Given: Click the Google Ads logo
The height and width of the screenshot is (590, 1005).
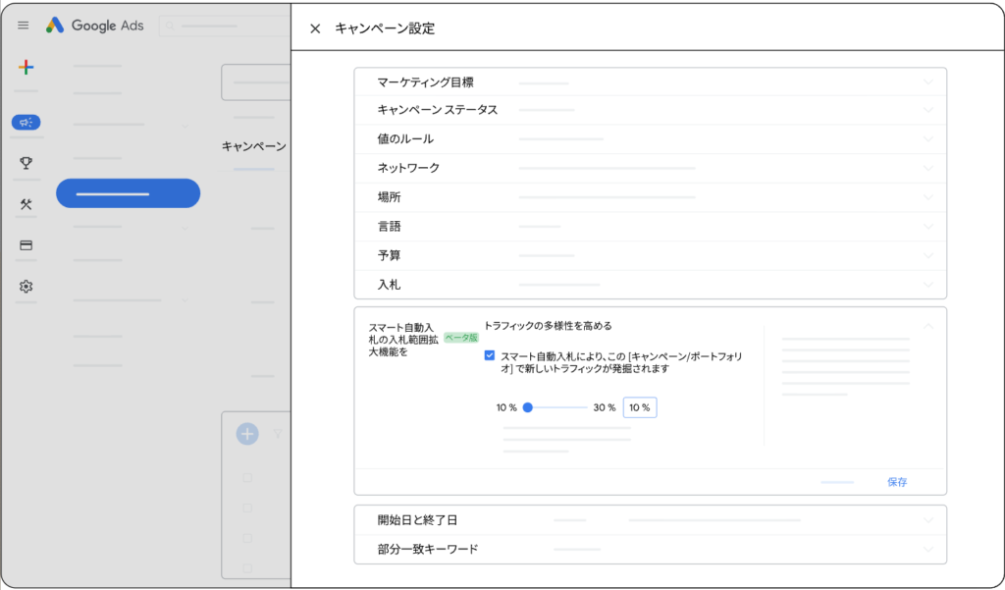Looking at the screenshot, I should click(95, 26).
